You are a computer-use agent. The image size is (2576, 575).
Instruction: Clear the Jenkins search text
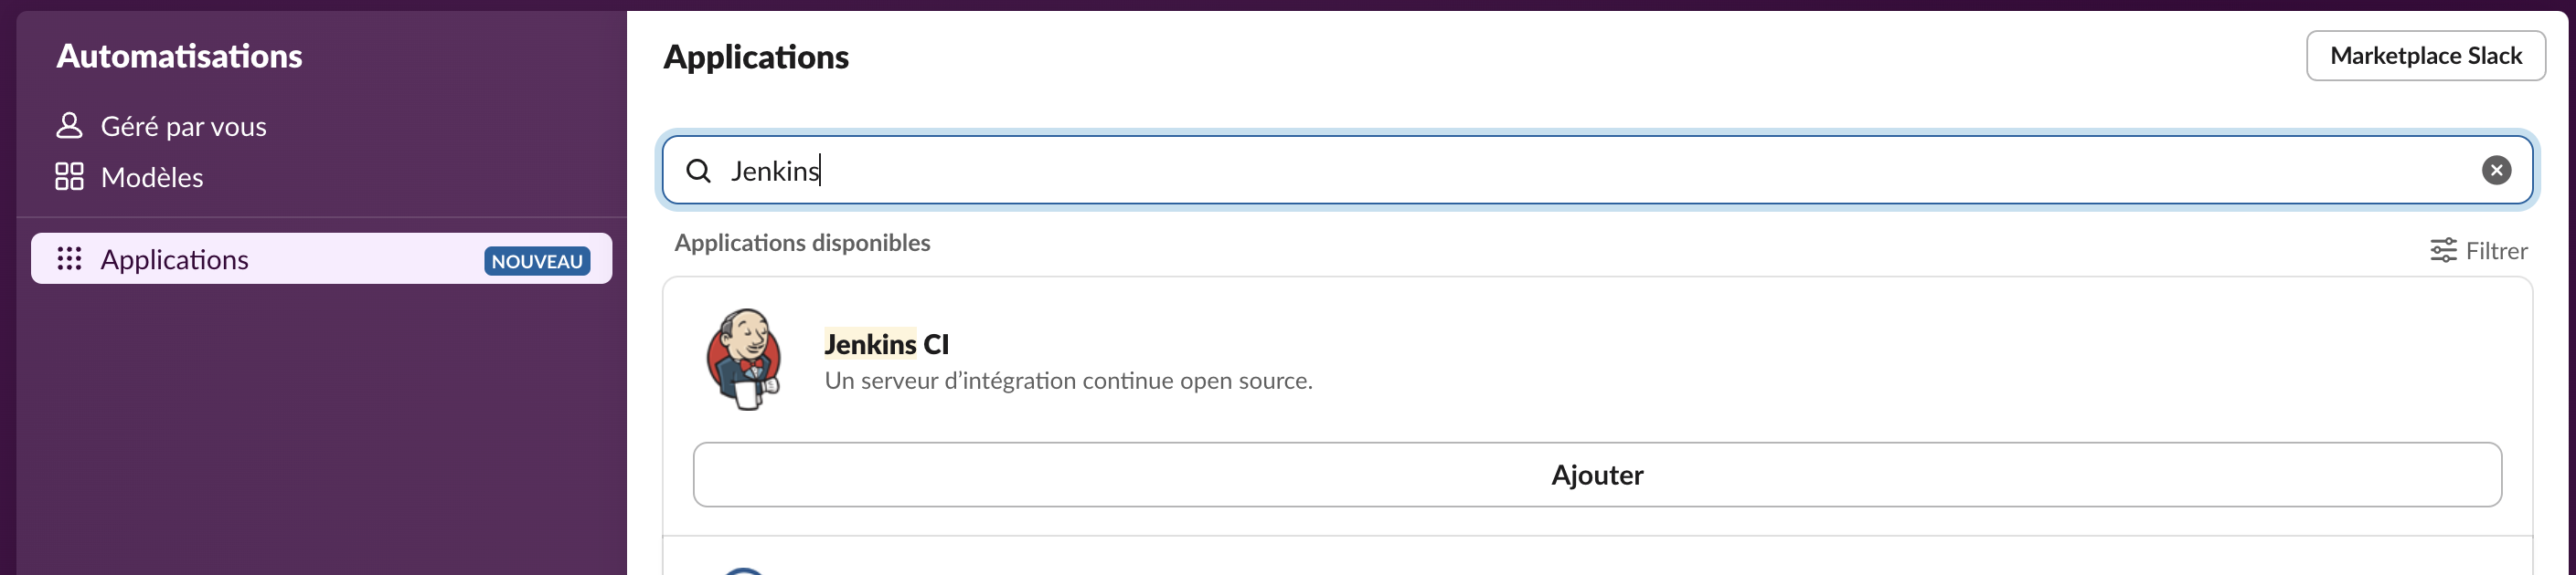click(2496, 171)
